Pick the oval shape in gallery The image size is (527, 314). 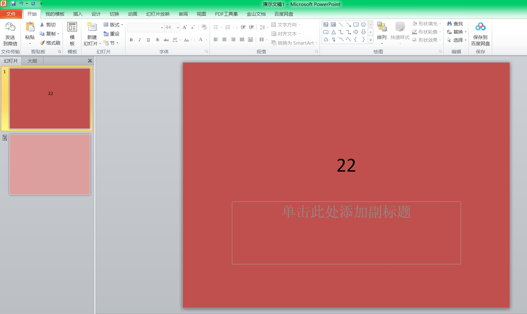tap(364, 25)
